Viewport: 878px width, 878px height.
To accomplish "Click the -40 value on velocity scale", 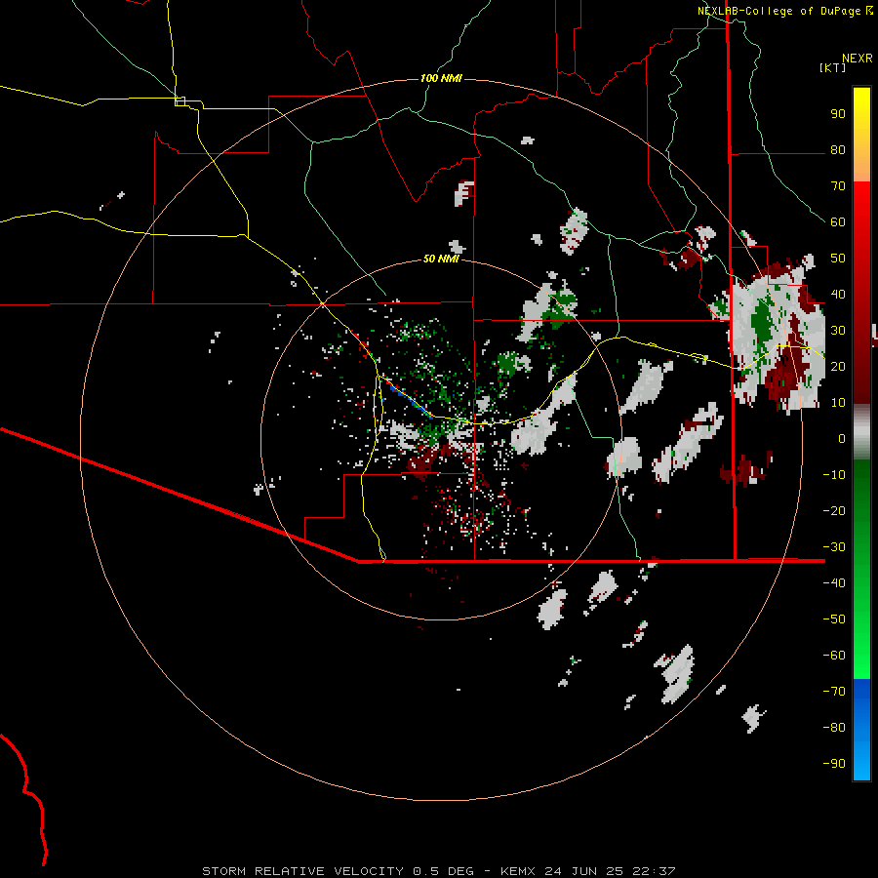I will click(x=834, y=583).
